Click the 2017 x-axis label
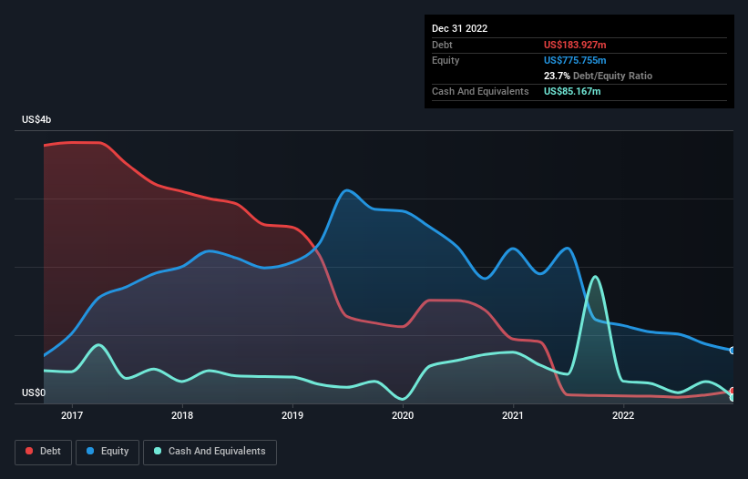This screenshot has width=748, height=479. point(72,415)
